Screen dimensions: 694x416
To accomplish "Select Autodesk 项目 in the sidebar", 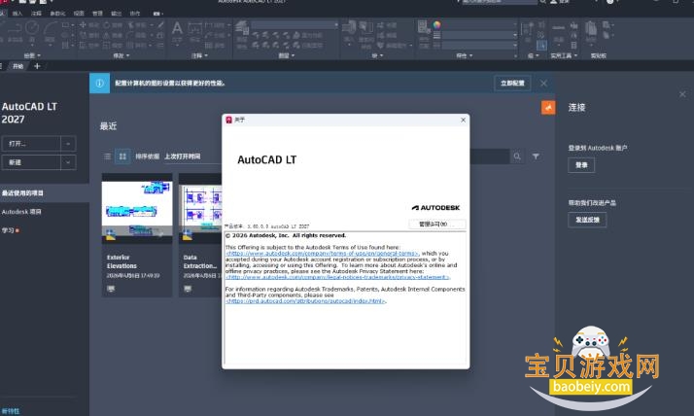I will point(21,212).
